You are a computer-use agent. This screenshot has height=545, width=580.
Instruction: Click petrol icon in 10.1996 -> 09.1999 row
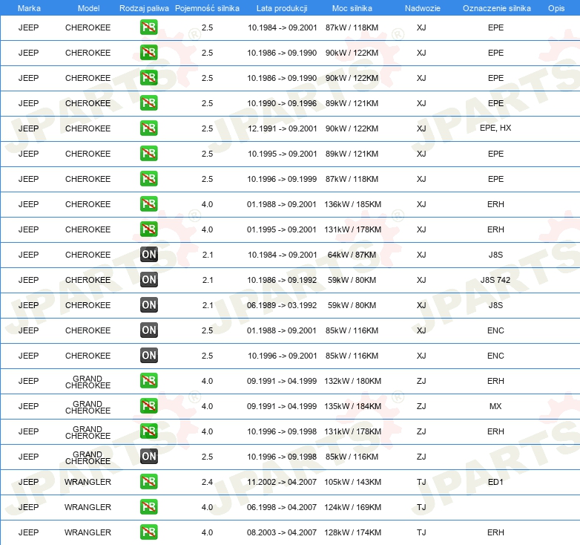click(148, 178)
